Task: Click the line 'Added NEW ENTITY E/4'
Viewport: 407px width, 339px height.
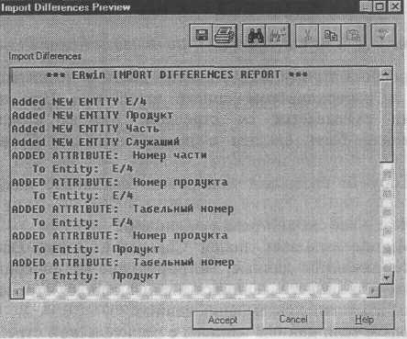Action: (79, 102)
